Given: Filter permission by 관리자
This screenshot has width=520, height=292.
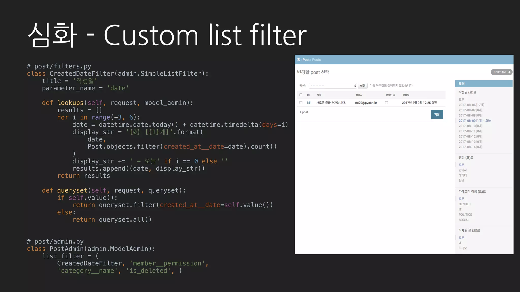Looking at the screenshot, I should (463, 170).
